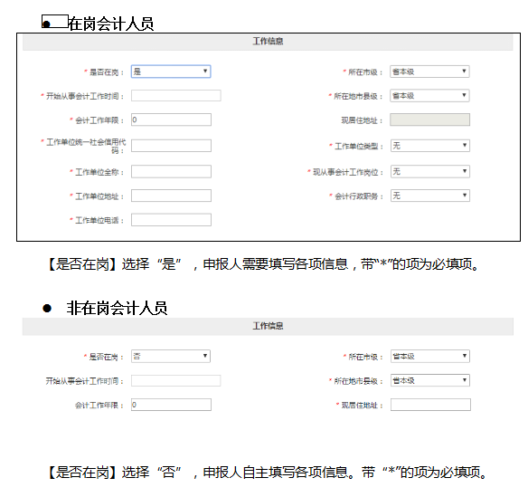Expand 所在地市县级 dropdown in the second form
Image resolution: width=528 pixels, height=497 pixels.
tap(430, 380)
